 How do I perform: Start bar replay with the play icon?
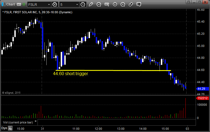coord(115,4)
